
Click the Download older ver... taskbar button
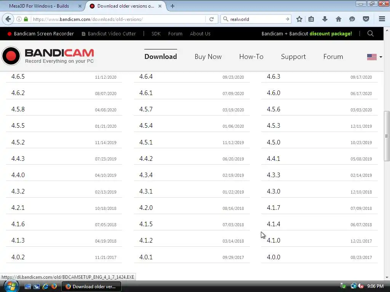click(91, 287)
